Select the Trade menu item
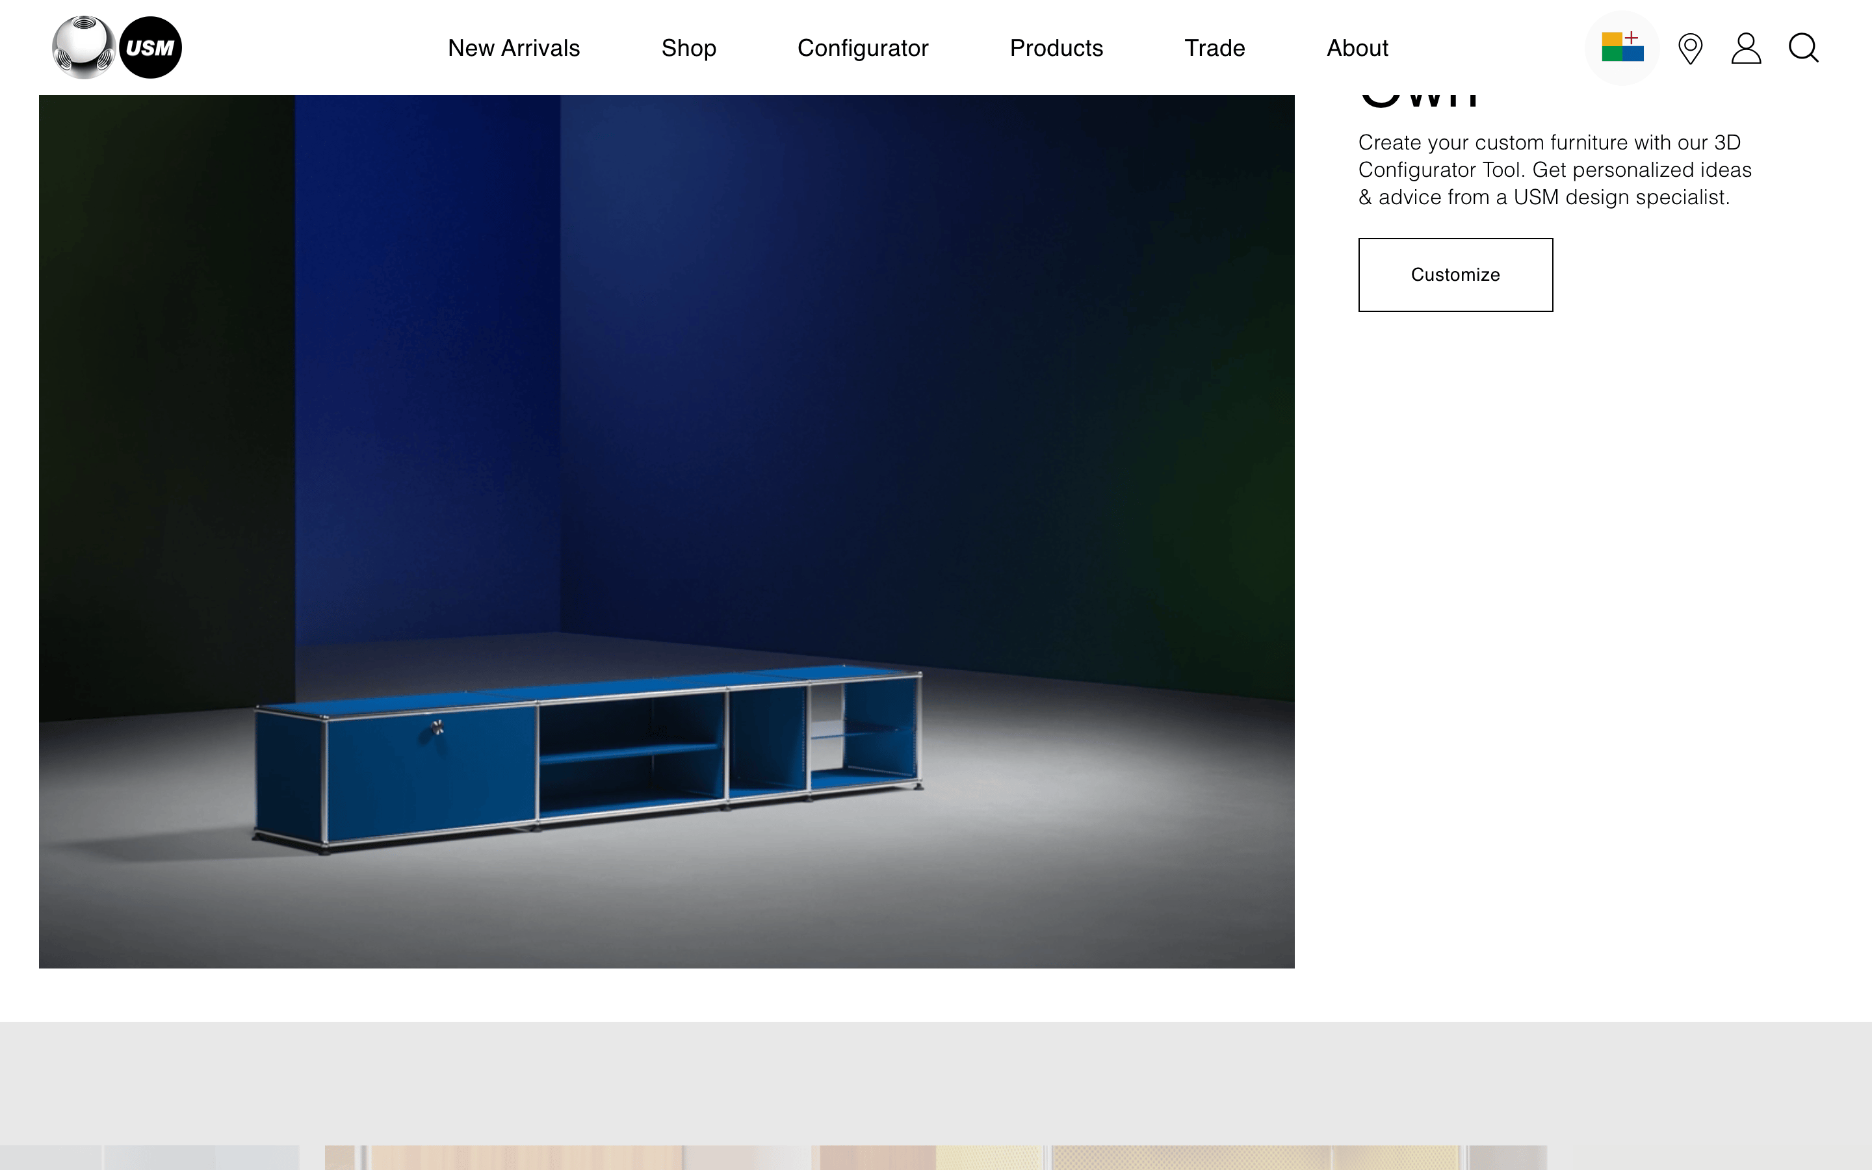This screenshot has width=1872, height=1170. tap(1214, 48)
